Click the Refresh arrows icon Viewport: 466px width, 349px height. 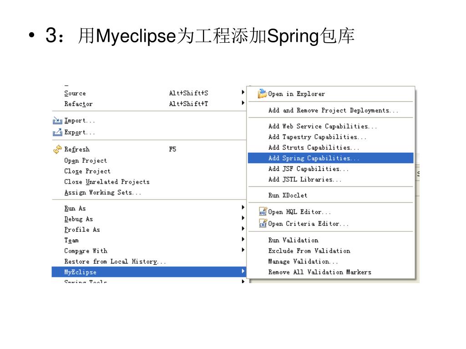(57, 149)
